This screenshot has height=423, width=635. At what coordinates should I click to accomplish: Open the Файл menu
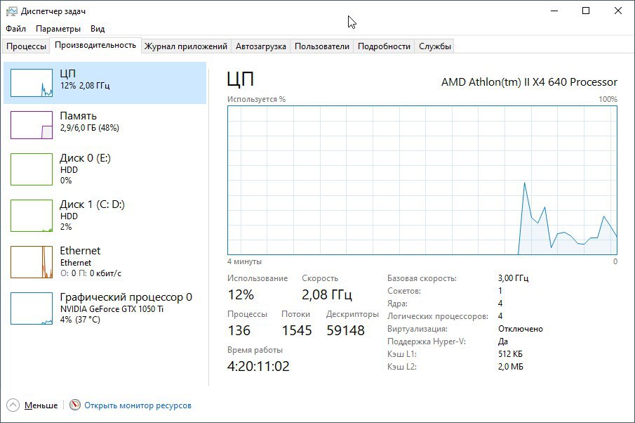click(16, 29)
